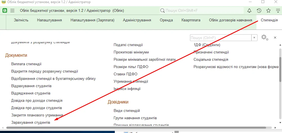This screenshot has height=133, width=282.
Task: Open Закриття планового утримання
Action: [x=37, y=115]
